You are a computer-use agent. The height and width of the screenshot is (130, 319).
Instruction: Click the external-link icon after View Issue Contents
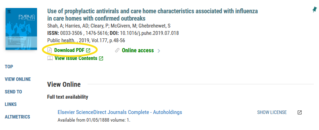[101, 59]
